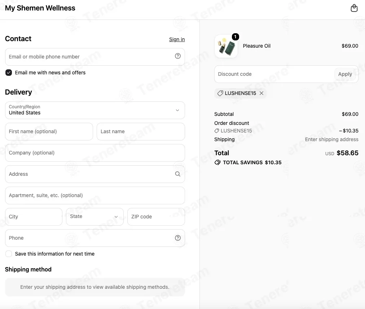Image resolution: width=365 pixels, height=309 pixels.
Task: Click the USD $58.65 total amount
Action: [342, 153]
